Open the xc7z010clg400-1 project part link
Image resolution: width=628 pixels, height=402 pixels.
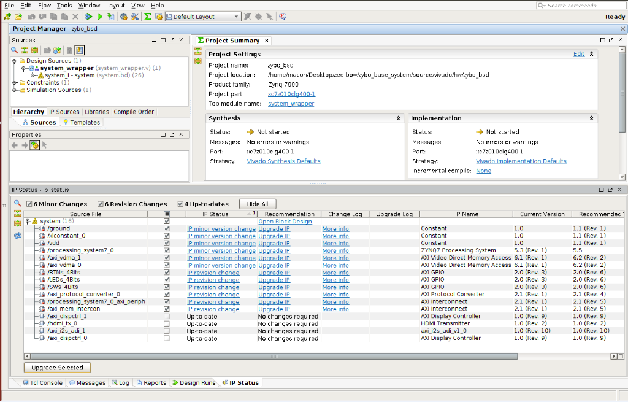point(291,94)
